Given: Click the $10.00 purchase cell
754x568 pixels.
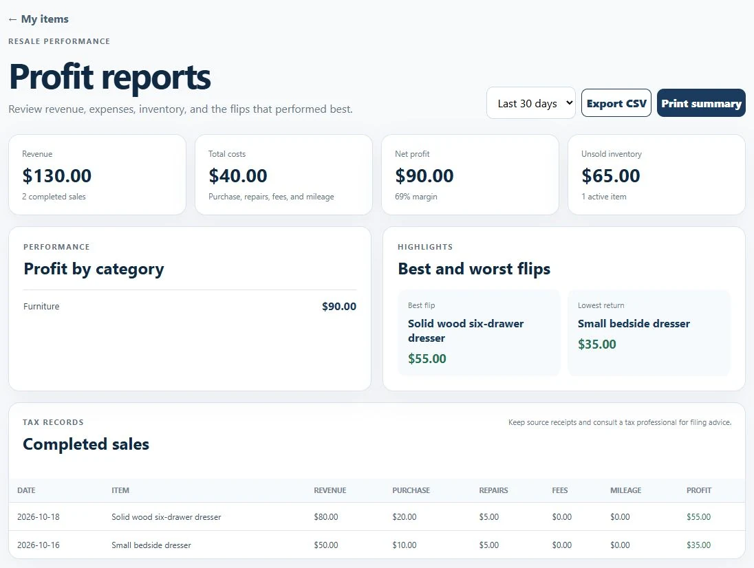Looking at the screenshot, I should click(x=405, y=545).
